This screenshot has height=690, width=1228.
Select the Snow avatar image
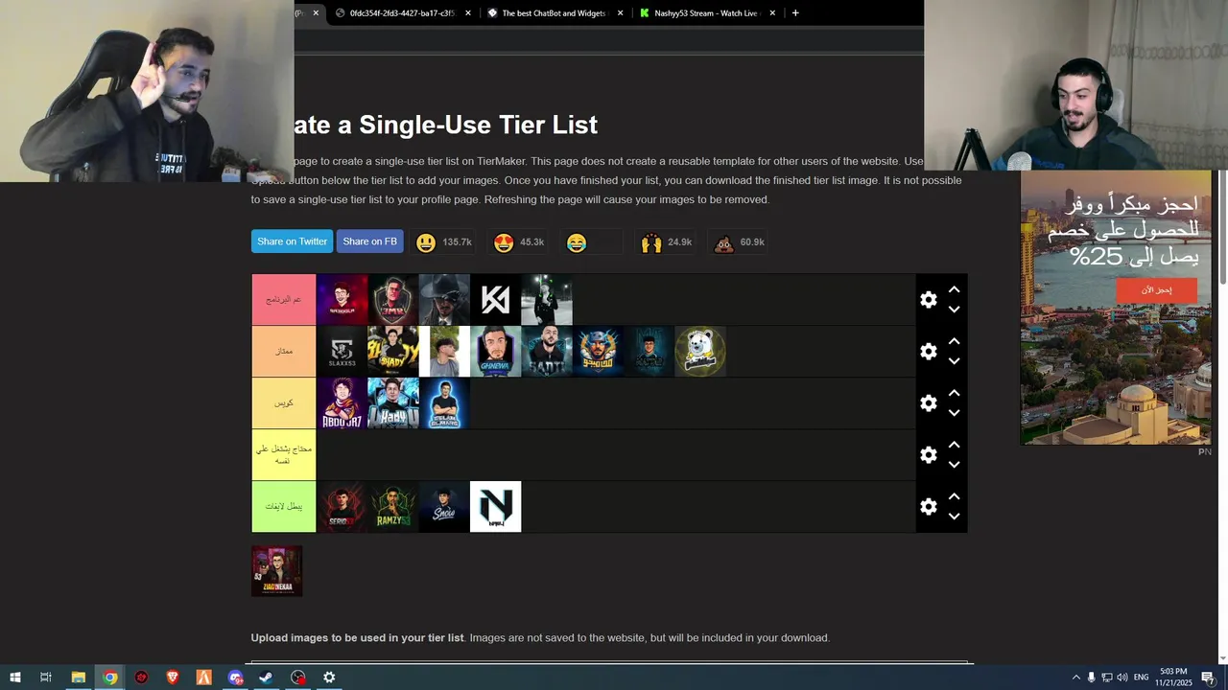444,507
